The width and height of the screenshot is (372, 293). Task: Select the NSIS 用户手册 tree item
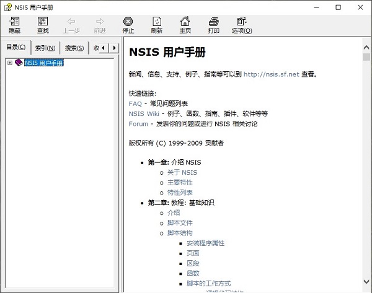(x=43, y=63)
